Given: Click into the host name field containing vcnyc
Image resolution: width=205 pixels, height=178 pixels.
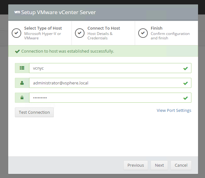Looking at the screenshot, I should tap(110, 68).
